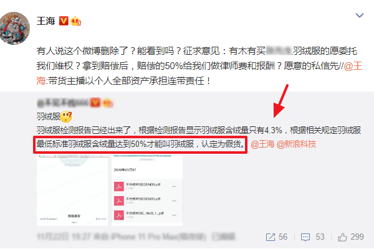Click the first PDF icon in thumbnail
Screen dimensions: 374x249
point(119,187)
